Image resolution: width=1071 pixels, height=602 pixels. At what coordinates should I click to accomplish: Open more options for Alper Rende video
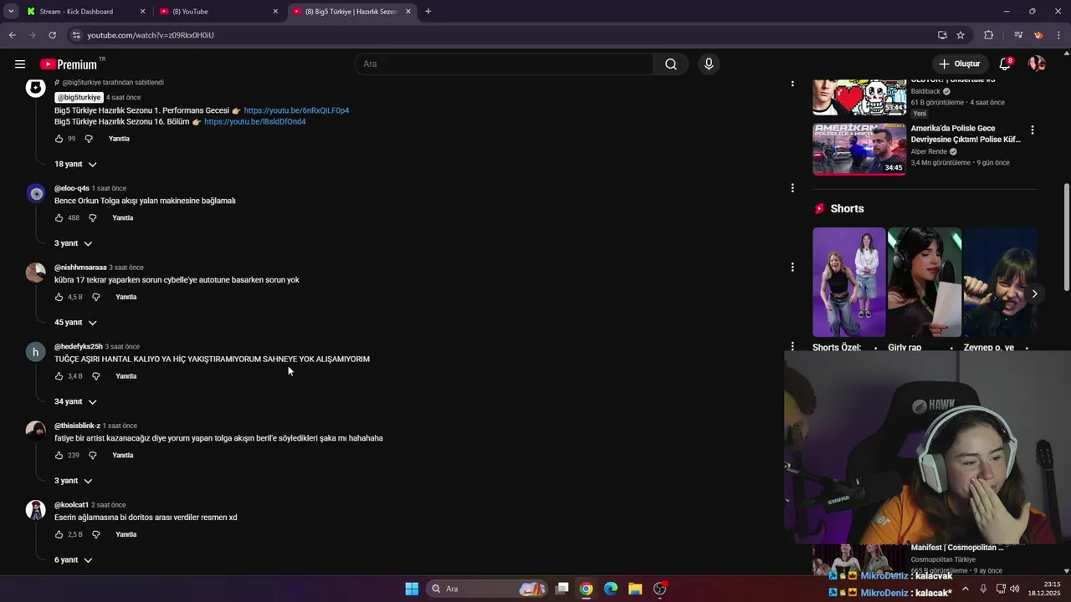tap(1033, 130)
